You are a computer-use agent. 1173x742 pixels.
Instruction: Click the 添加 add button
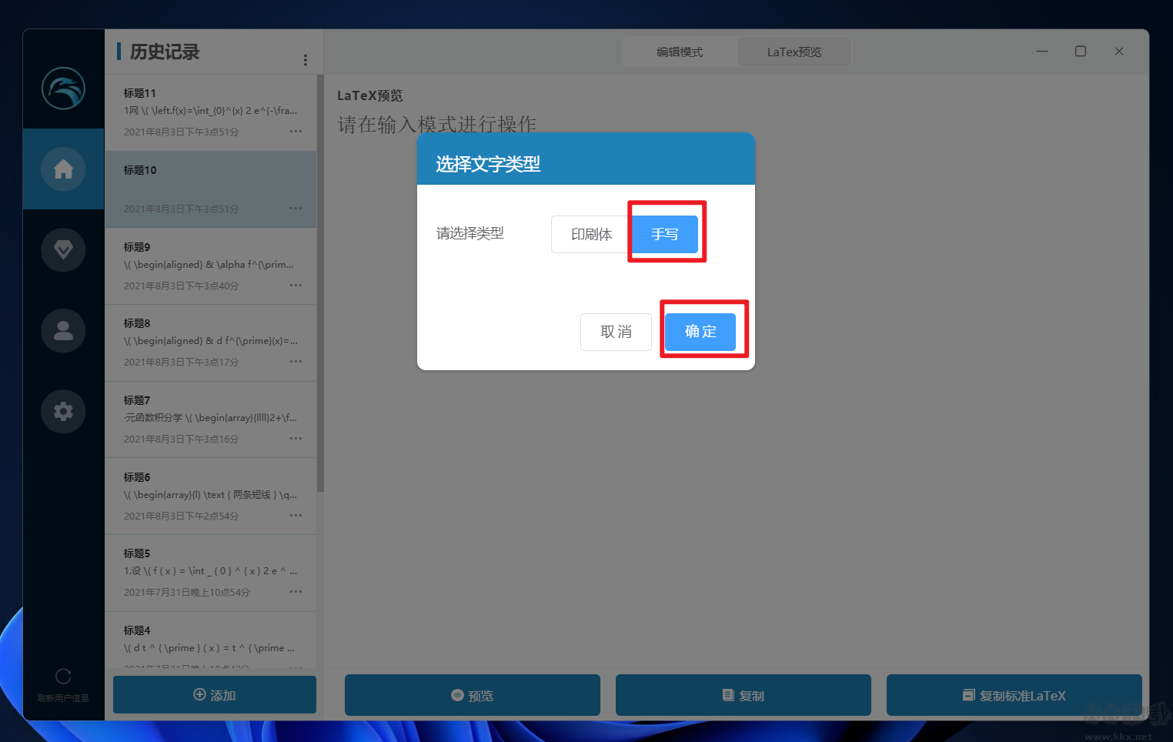coord(215,695)
